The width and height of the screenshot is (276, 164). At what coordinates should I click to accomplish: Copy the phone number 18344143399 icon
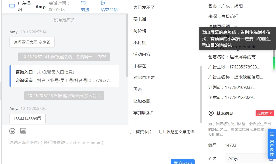[39, 118]
